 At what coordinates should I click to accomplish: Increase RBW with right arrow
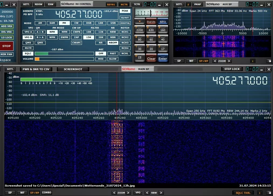pos(161,193)
